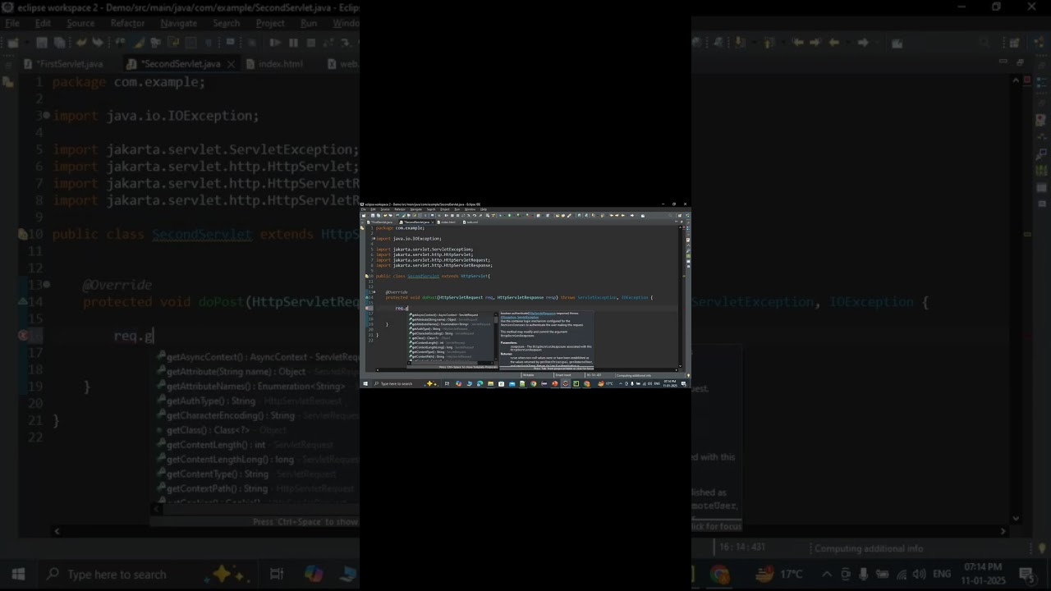
Task: Close *SecondServlet.java tab in the enlarged background
Action: pos(231,63)
